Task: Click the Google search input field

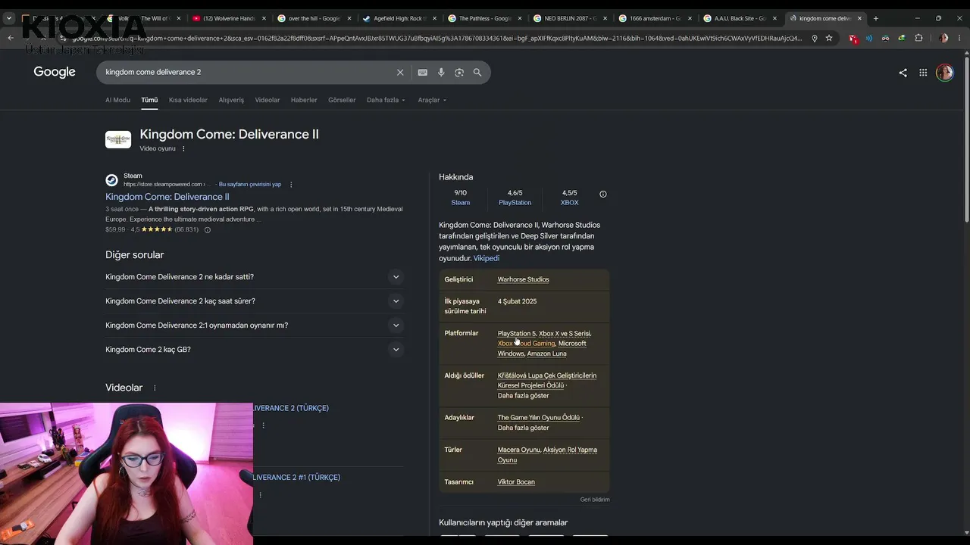Action: (x=249, y=72)
